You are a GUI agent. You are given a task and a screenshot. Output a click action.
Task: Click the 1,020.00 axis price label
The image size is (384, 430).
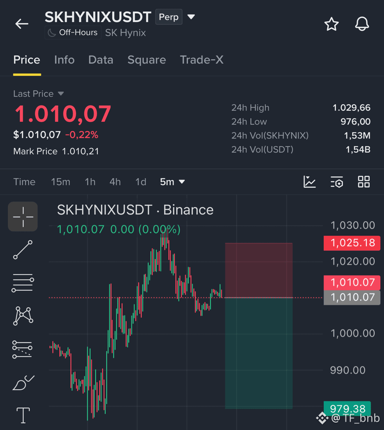pos(353,261)
